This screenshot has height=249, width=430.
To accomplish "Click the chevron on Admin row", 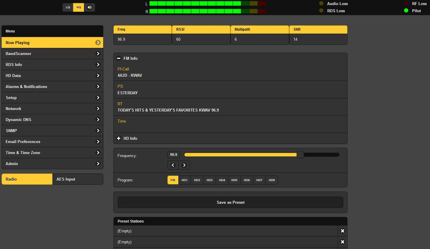I will pos(98,163).
